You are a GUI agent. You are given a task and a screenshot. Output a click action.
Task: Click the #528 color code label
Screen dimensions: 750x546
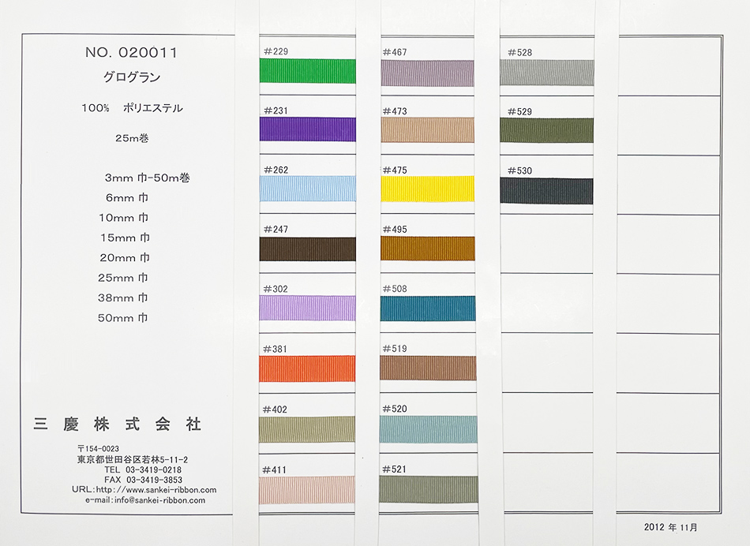tap(519, 53)
